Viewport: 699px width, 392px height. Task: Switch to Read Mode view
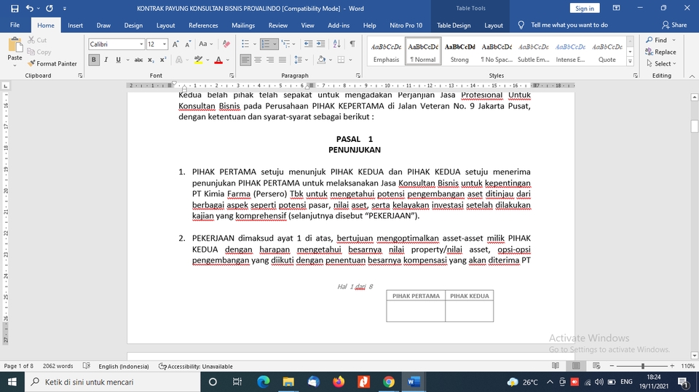[556, 366]
